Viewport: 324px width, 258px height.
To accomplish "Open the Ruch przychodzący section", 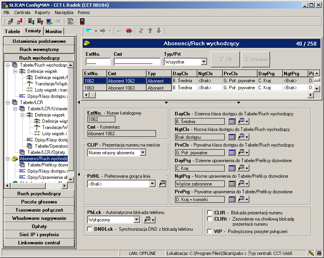I will tap(39, 193).
